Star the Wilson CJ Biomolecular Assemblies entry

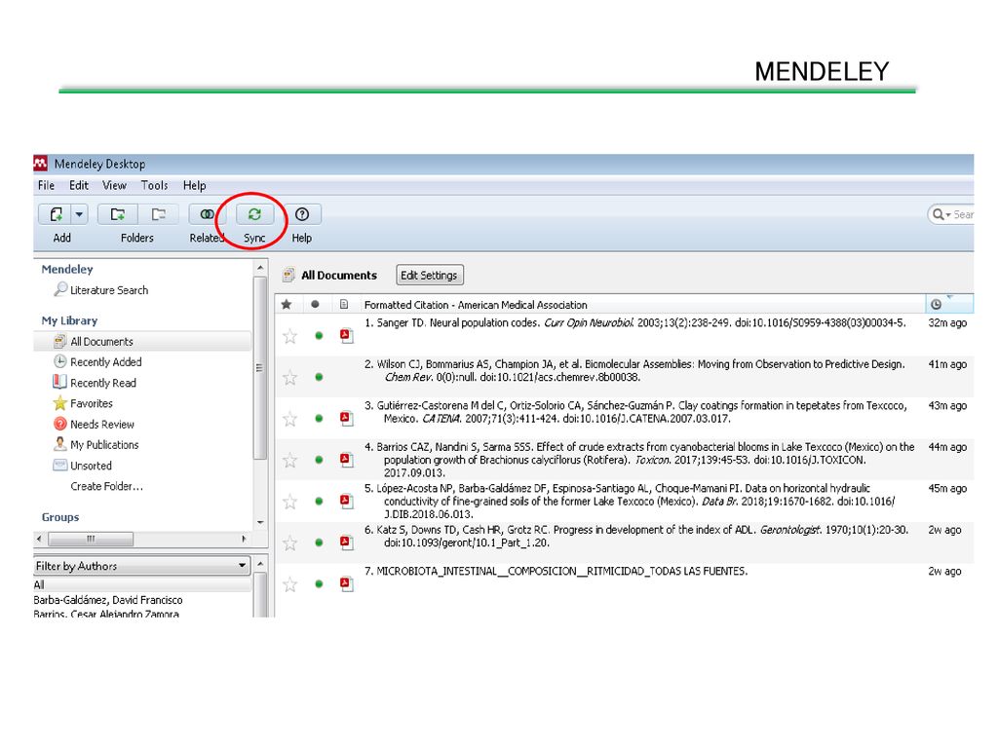coord(290,378)
